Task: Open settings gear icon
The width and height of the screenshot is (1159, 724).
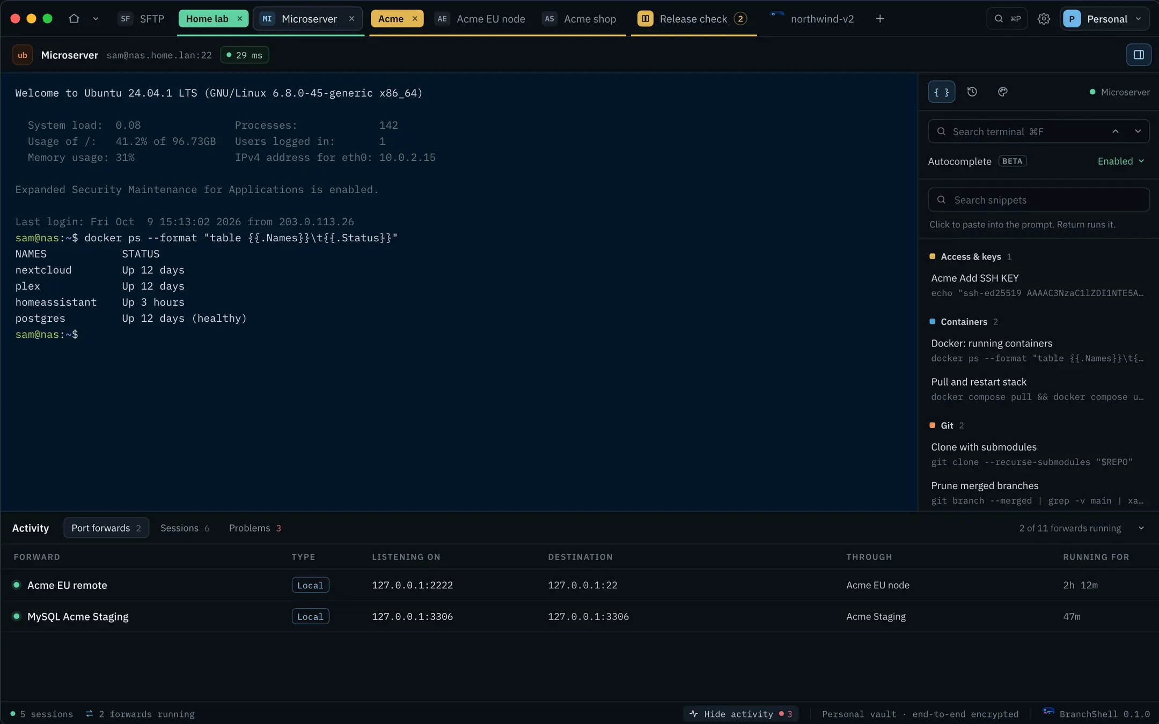Action: tap(1044, 19)
